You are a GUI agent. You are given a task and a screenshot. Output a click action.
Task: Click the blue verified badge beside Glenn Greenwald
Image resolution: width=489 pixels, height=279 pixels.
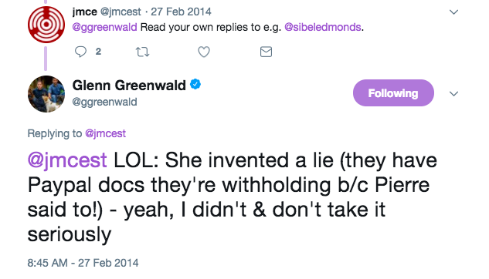195,84
